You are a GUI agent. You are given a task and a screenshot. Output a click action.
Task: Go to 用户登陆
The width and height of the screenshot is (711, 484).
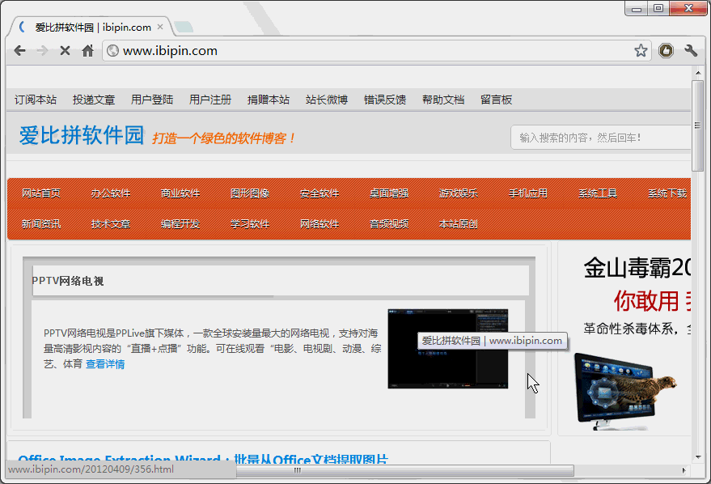[152, 100]
